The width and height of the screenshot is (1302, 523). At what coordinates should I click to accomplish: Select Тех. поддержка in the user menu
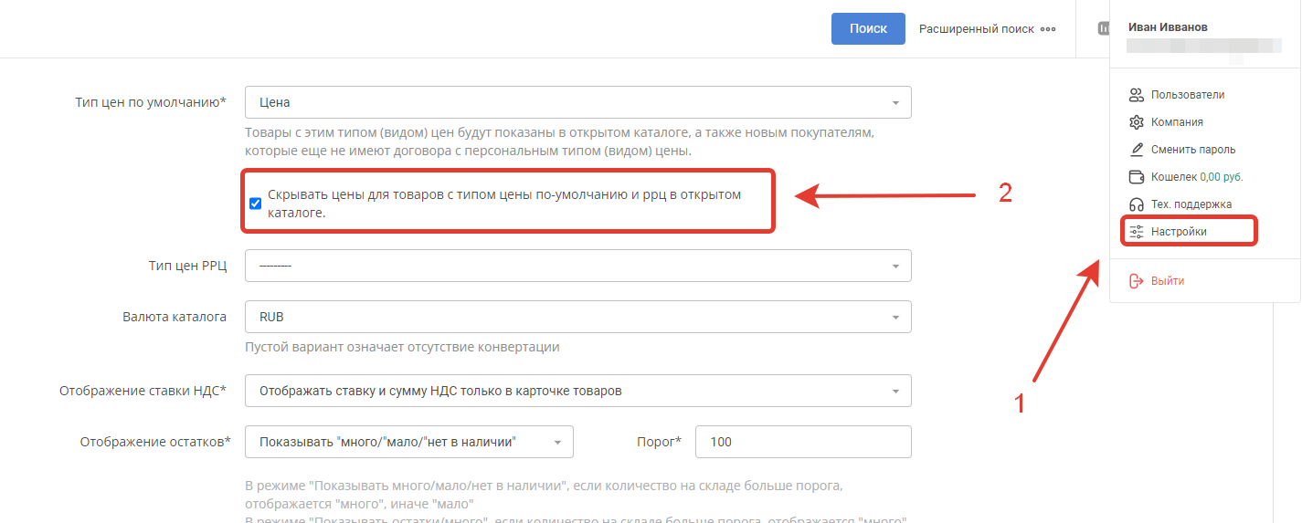click(1191, 204)
